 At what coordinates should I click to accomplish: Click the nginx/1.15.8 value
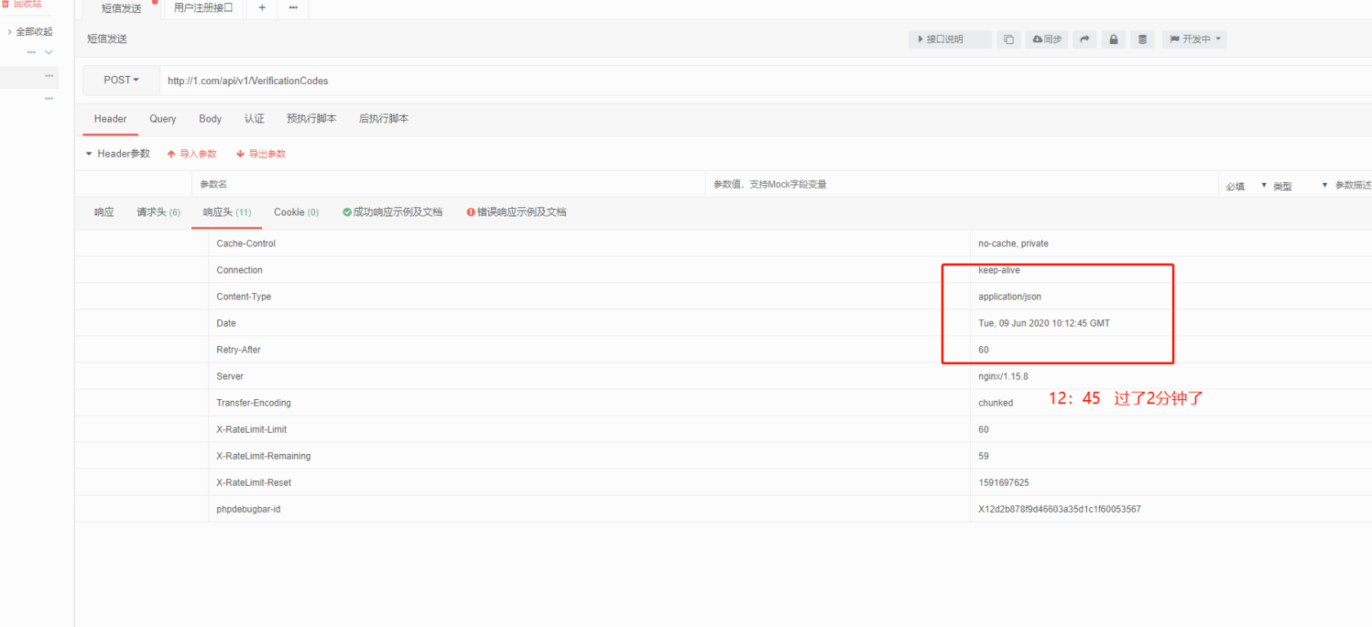[1003, 376]
